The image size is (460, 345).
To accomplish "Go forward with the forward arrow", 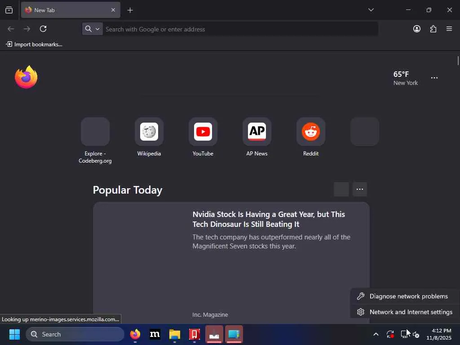I will 27,29.
